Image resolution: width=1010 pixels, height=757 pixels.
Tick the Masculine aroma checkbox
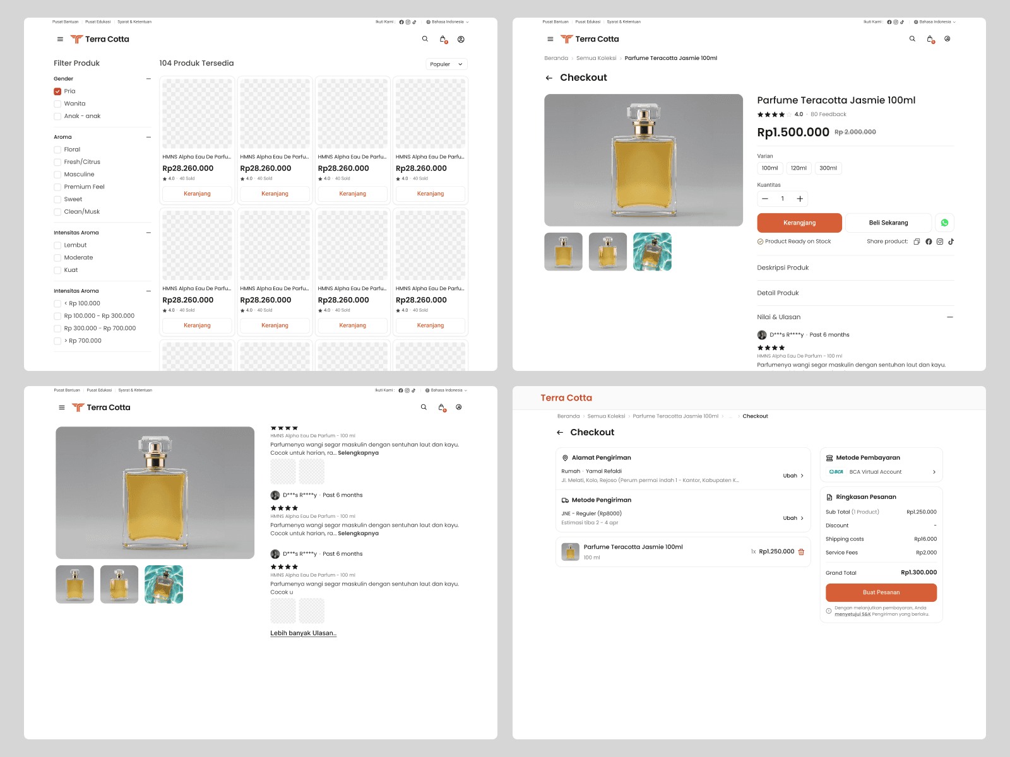point(57,175)
